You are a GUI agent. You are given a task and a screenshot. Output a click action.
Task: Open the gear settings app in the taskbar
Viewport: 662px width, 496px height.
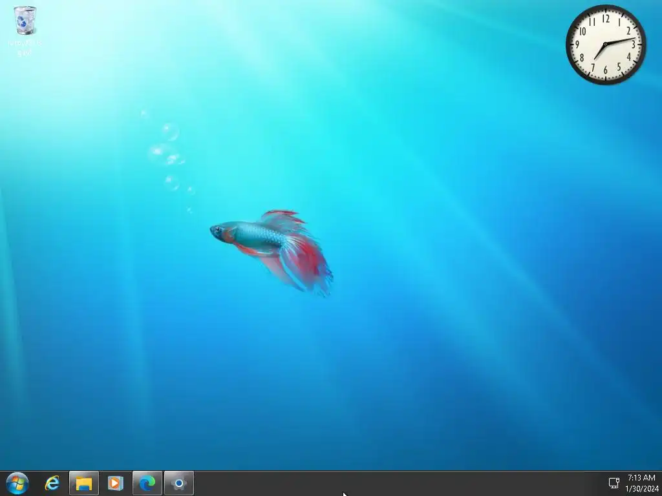coord(179,483)
